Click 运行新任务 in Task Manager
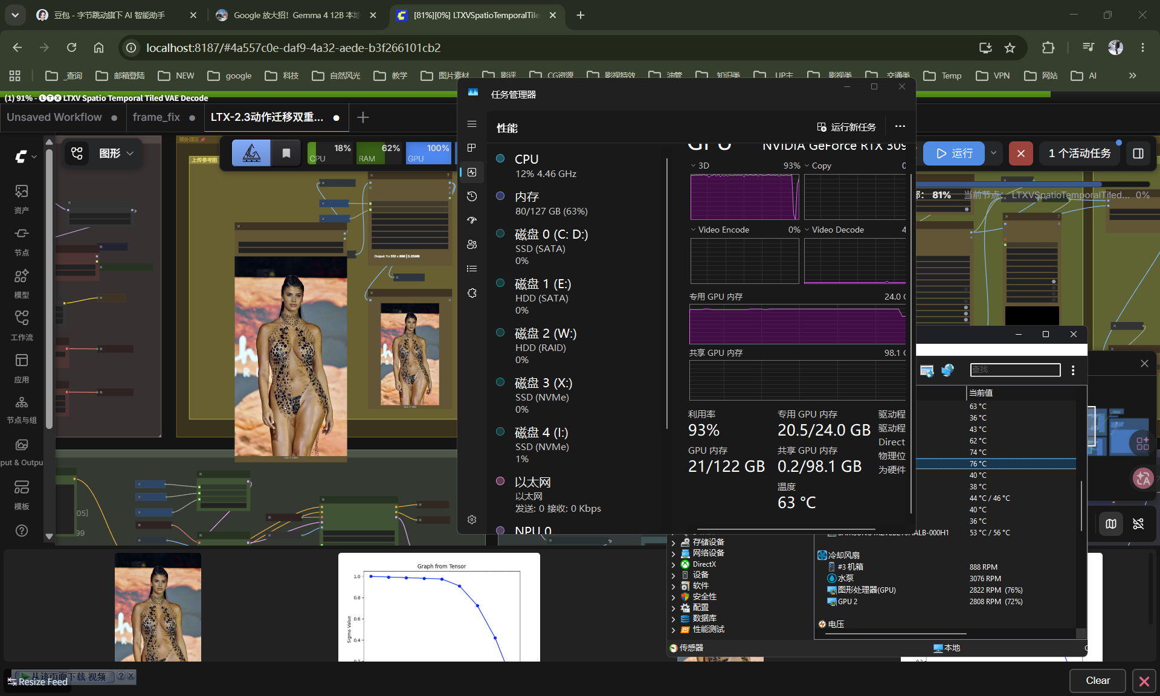This screenshot has width=1160, height=696. pos(846,127)
